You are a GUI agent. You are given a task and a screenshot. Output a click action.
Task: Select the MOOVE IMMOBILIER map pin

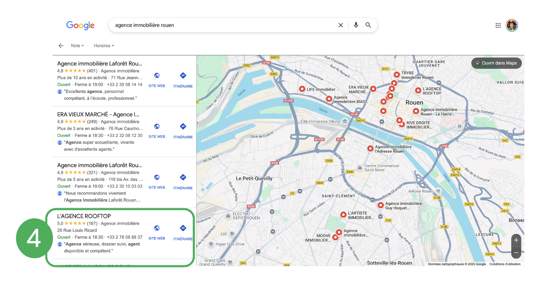[335, 237]
